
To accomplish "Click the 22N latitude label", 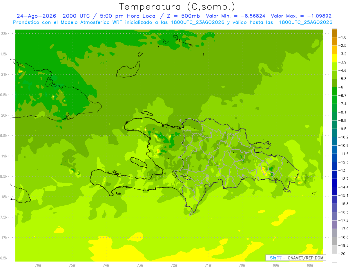I will 5,34.
